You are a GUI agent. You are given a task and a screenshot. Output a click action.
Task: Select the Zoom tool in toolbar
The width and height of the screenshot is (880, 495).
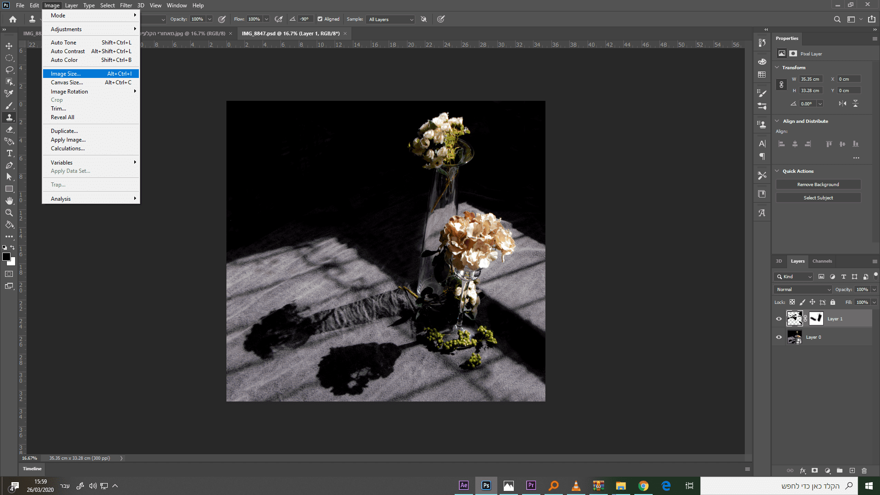click(9, 213)
